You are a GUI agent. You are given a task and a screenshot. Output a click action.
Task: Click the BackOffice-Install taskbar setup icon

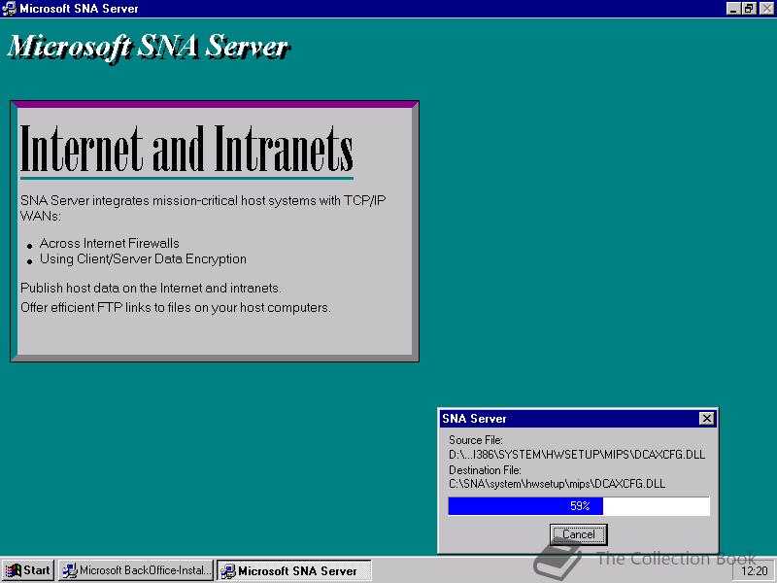point(70,570)
